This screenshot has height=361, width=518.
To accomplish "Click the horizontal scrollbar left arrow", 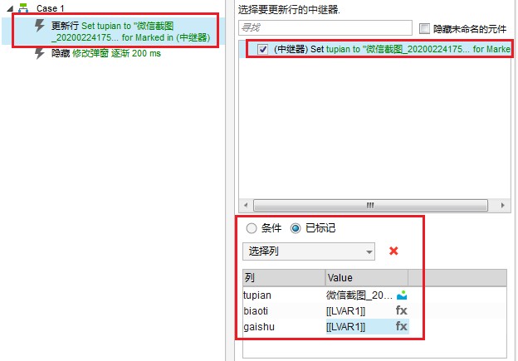I will click(x=246, y=205).
